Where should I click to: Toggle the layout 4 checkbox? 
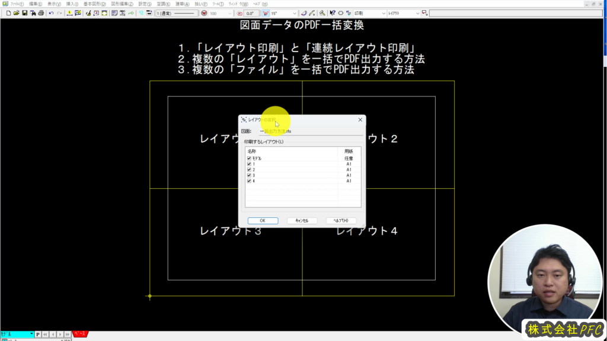pos(249,181)
